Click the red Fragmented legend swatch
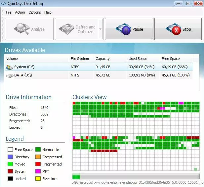Viewport: 204px width, 187px height. [x=38, y=164]
